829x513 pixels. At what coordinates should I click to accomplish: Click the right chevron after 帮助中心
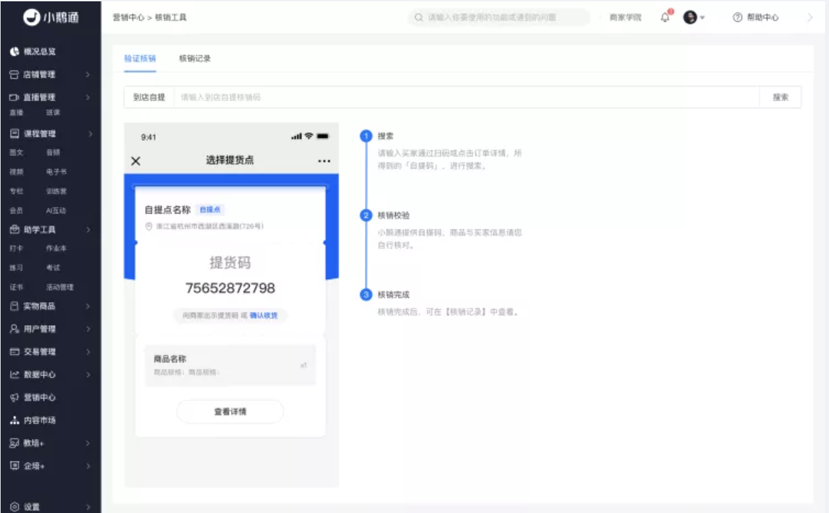[x=810, y=18]
